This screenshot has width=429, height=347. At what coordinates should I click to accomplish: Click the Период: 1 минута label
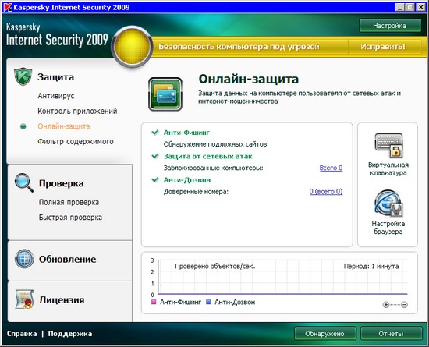(x=371, y=267)
